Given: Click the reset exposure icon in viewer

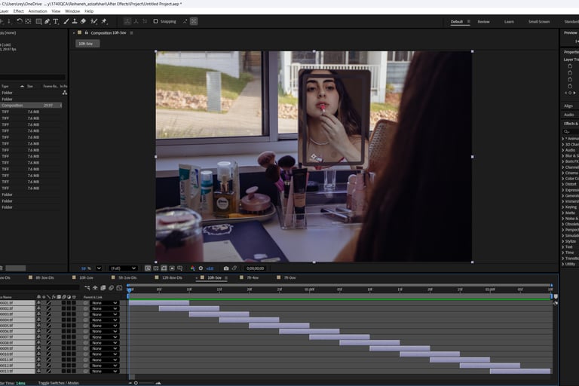Looking at the screenshot, I should [201, 268].
